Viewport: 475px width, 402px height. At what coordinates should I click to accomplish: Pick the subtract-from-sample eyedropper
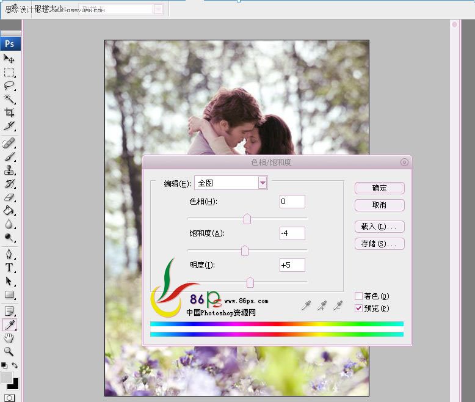(x=338, y=305)
